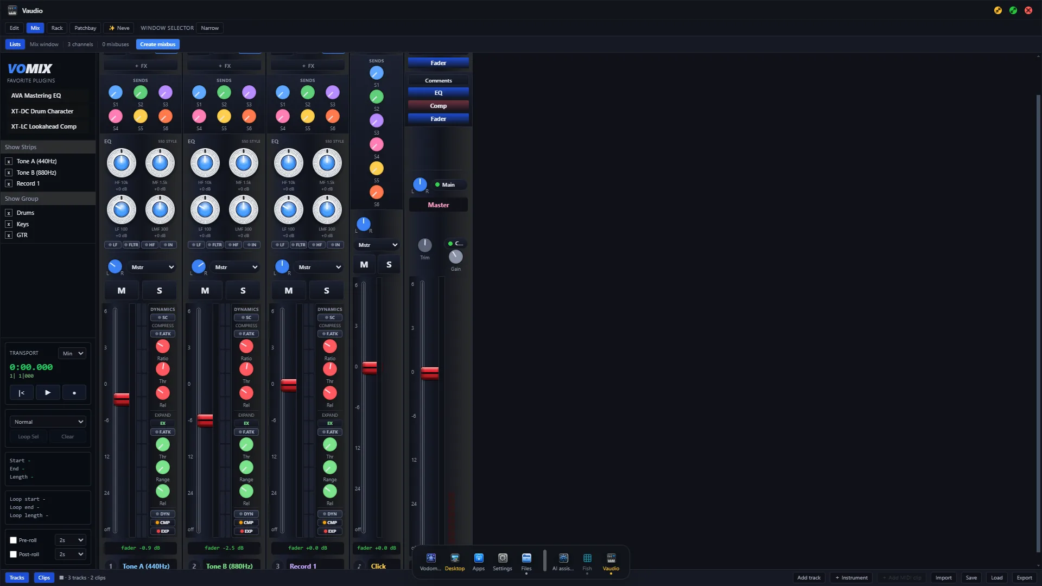Click the MF 1.5k EQ knob on Record 1 strip
Image resolution: width=1042 pixels, height=586 pixels.
click(327, 163)
